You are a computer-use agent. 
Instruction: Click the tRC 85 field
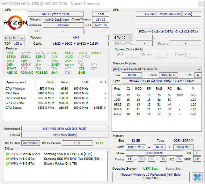pos(179,159)
